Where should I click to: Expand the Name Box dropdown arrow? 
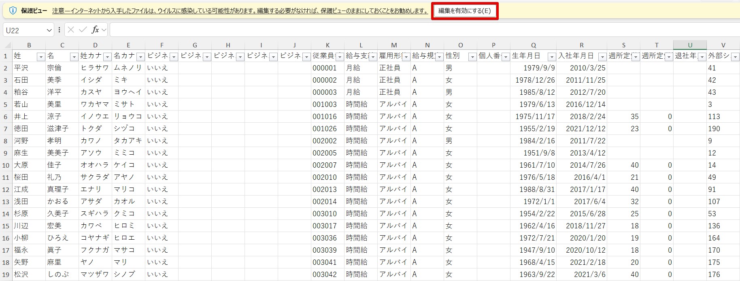point(49,30)
